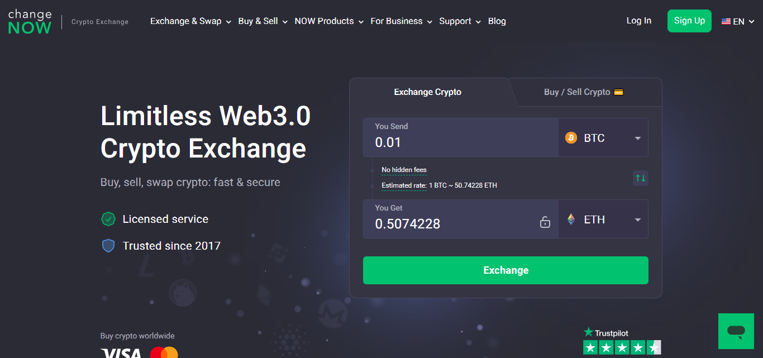This screenshot has height=358, width=763.
Task: Click the You Send amount field
Action: coord(461,137)
